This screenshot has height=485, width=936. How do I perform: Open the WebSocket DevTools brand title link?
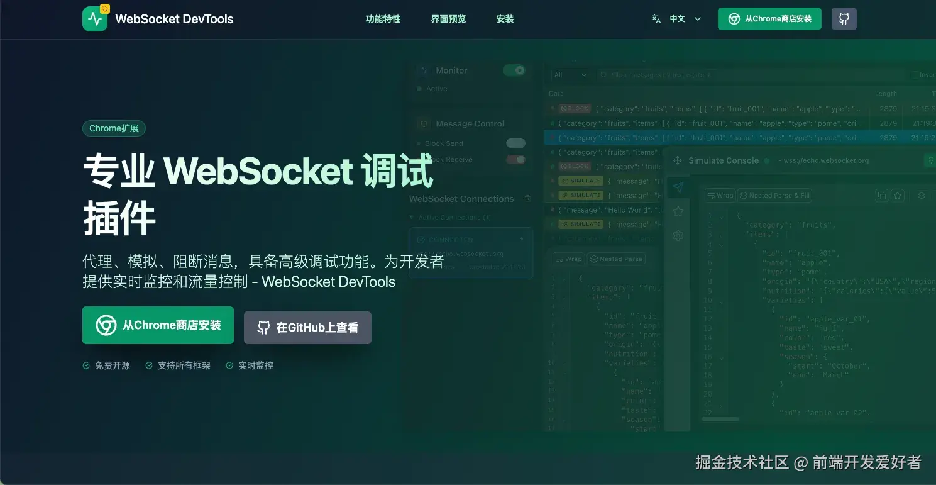coord(174,19)
